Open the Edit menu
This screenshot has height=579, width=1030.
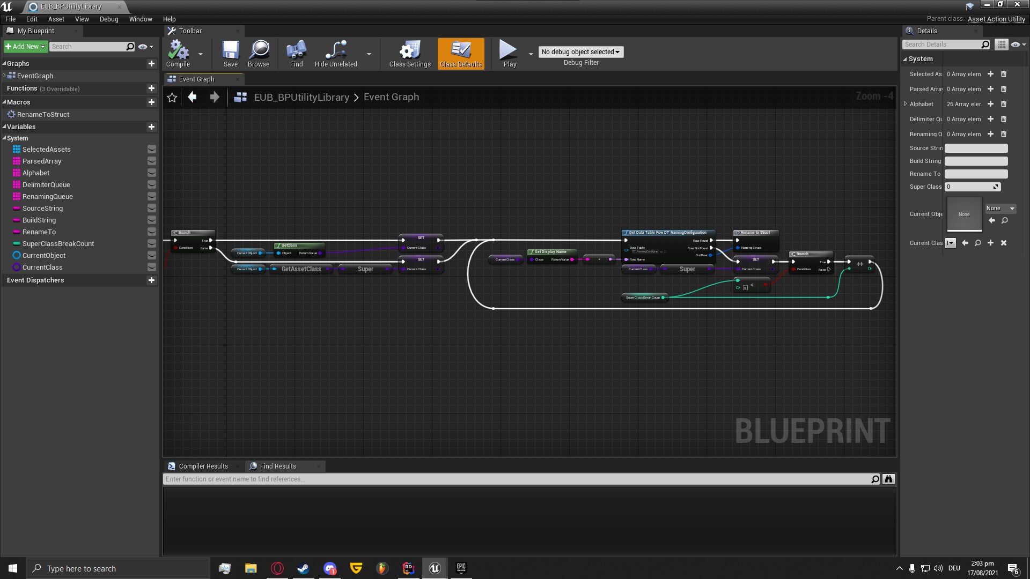coord(32,19)
